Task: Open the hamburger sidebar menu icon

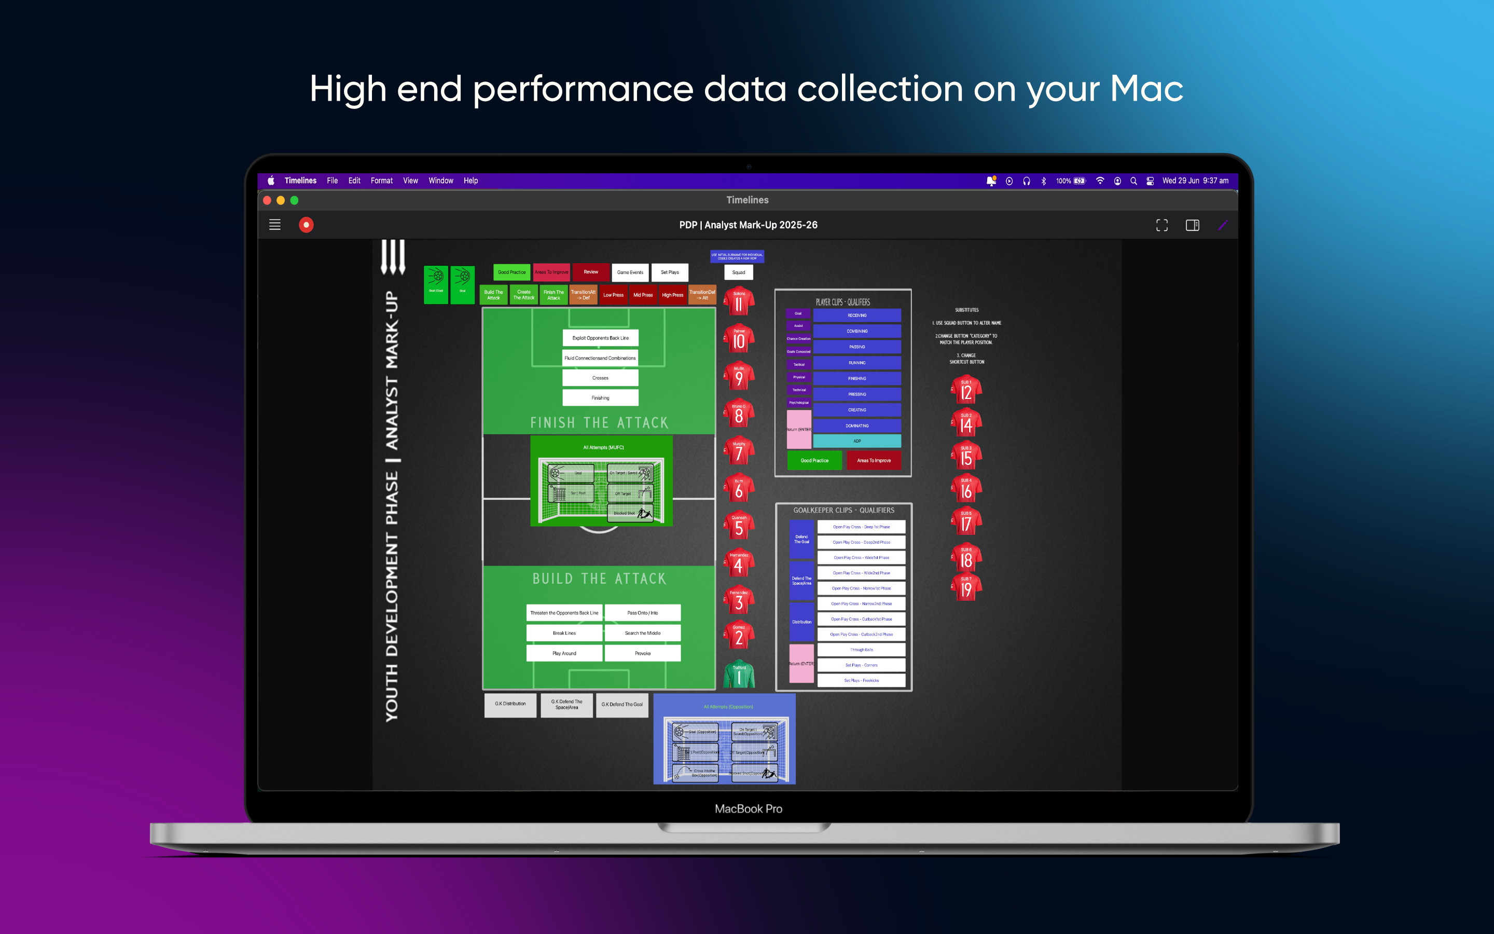Action: point(275,225)
